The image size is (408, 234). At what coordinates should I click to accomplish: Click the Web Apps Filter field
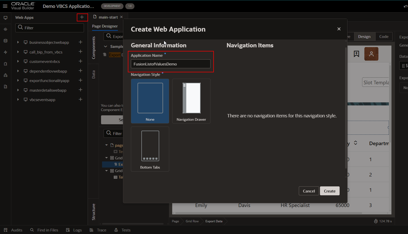click(x=50, y=28)
